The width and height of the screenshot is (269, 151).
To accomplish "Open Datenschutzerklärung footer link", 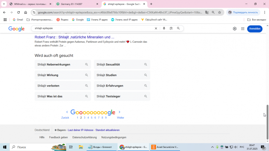I will click(84, 137).
